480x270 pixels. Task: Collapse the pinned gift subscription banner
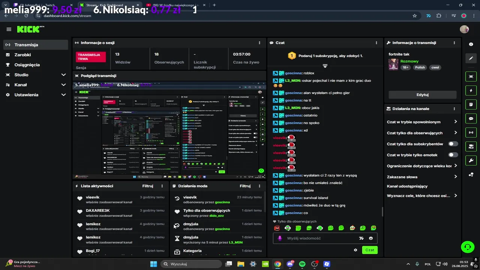pos(325,66)
